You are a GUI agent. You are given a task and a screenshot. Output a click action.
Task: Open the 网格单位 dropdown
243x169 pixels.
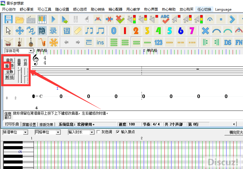click(x=58, y=132)
